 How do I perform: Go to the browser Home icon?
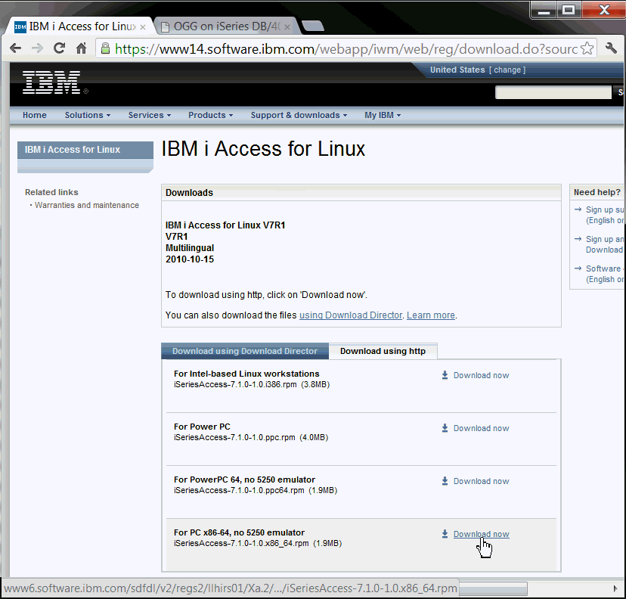82,48
